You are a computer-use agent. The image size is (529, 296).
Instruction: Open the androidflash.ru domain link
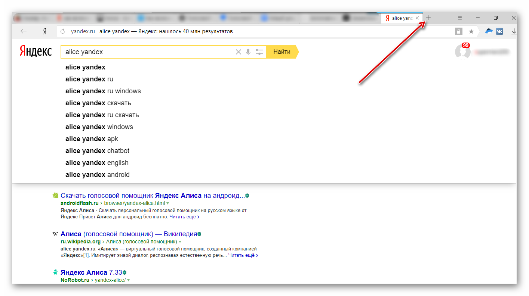click(x=79, y=203)
